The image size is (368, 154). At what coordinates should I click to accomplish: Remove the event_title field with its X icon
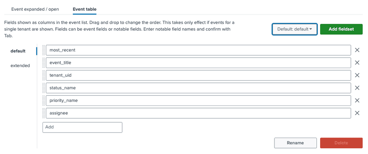tap(357, 63)
